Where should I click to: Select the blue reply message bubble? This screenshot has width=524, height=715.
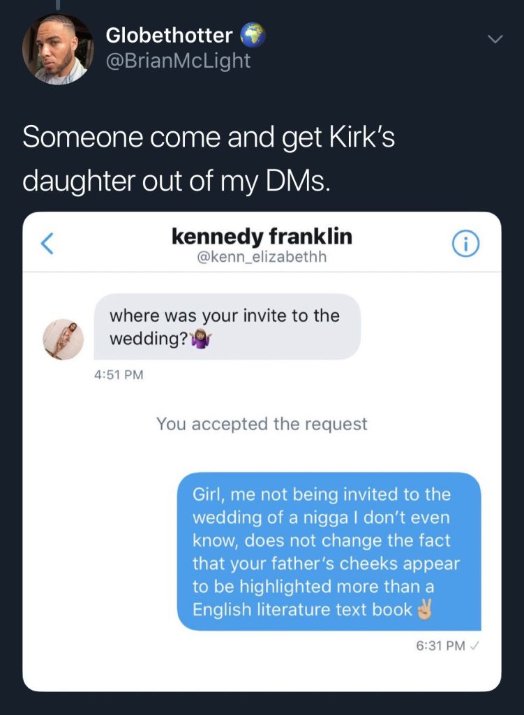click(329, 552)
